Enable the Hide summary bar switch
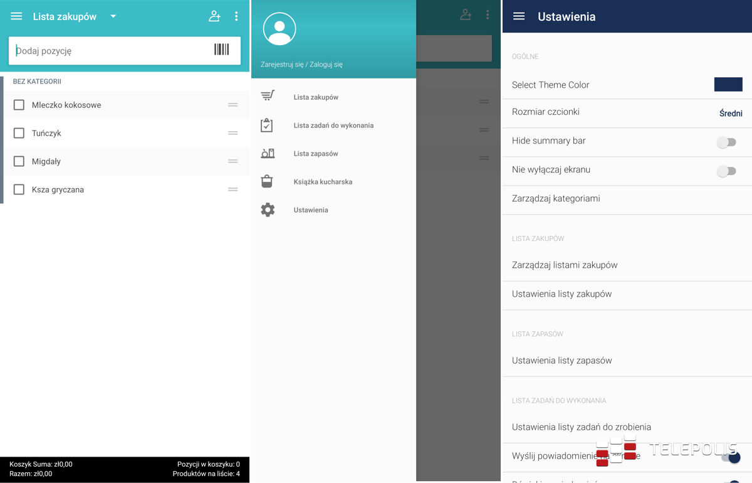 (x=726, y=142)
